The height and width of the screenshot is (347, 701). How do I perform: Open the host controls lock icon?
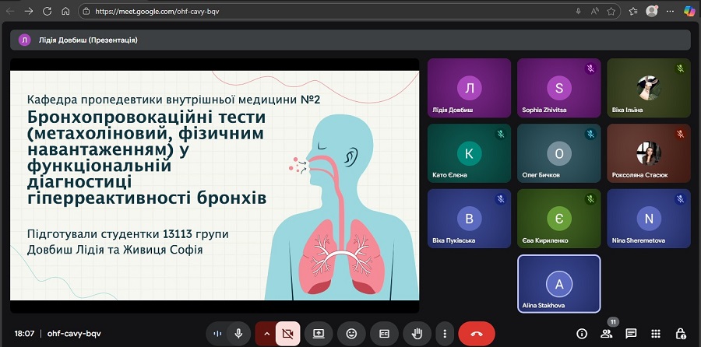[x=681, y=333]
